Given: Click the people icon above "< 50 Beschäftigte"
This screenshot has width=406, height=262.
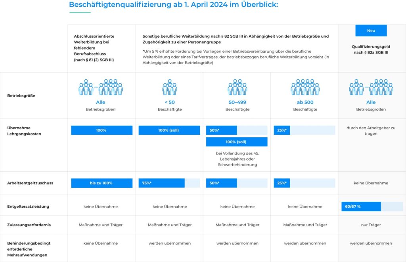Looking at the screenshot, I should click(x=169, y=88).
